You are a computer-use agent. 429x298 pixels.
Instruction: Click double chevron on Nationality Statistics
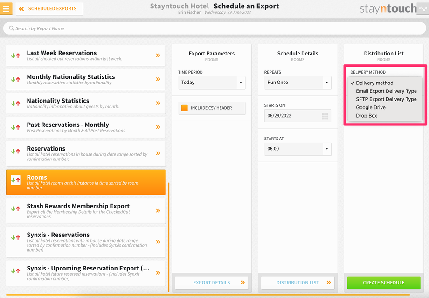click(158, 103)
